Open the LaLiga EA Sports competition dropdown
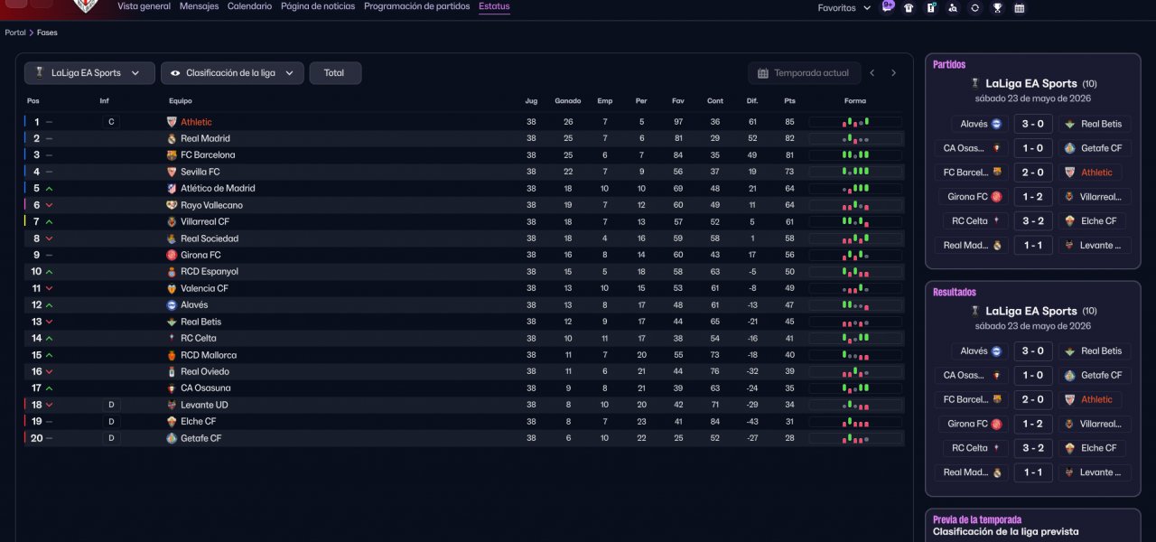 [89, 73]
